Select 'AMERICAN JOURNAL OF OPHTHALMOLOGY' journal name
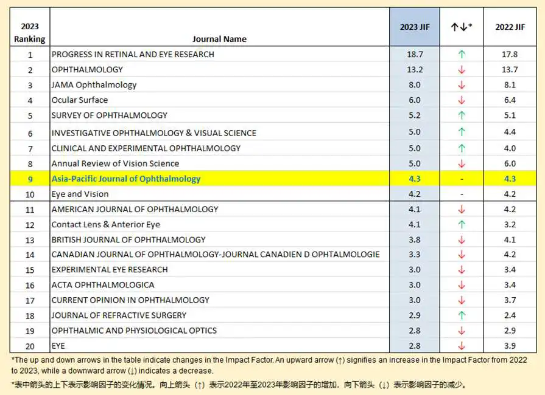Viewport: 545px width, 395px height. 135,210
